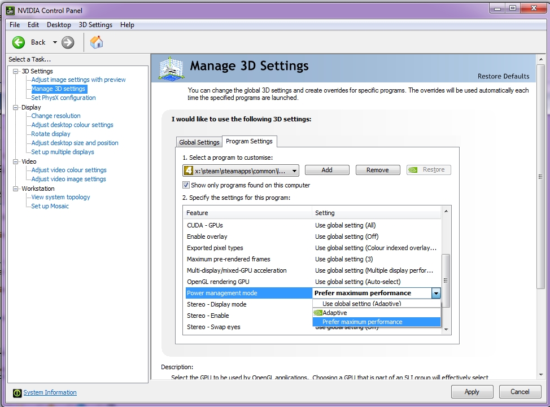550x407 pixels.
Task: Select Maximum pre-rendered frames row
Action: (x=312, y=259)
